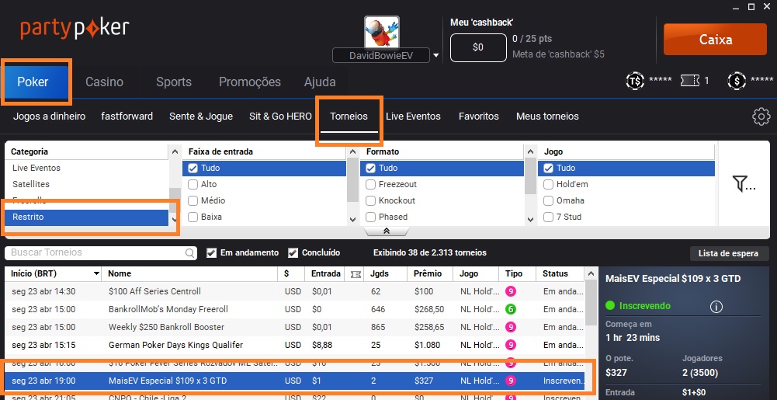Select the Torneios submenu

[349, 117]
